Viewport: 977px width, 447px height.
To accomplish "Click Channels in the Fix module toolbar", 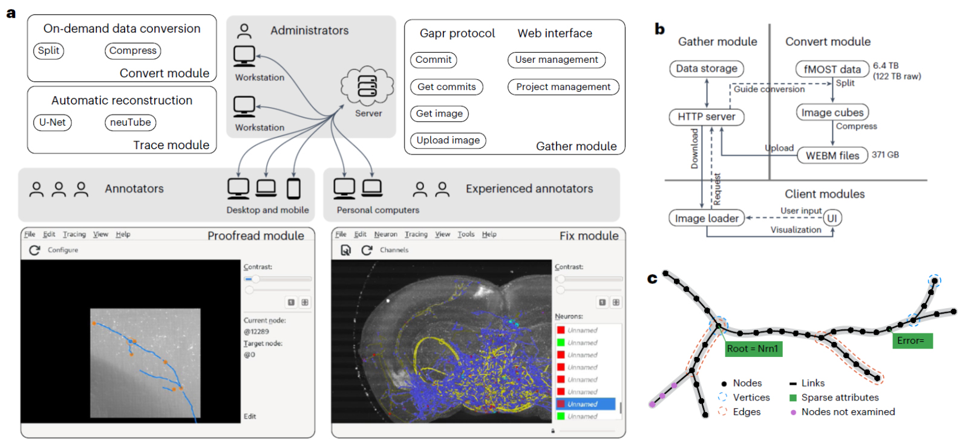I will coord(394,250).
